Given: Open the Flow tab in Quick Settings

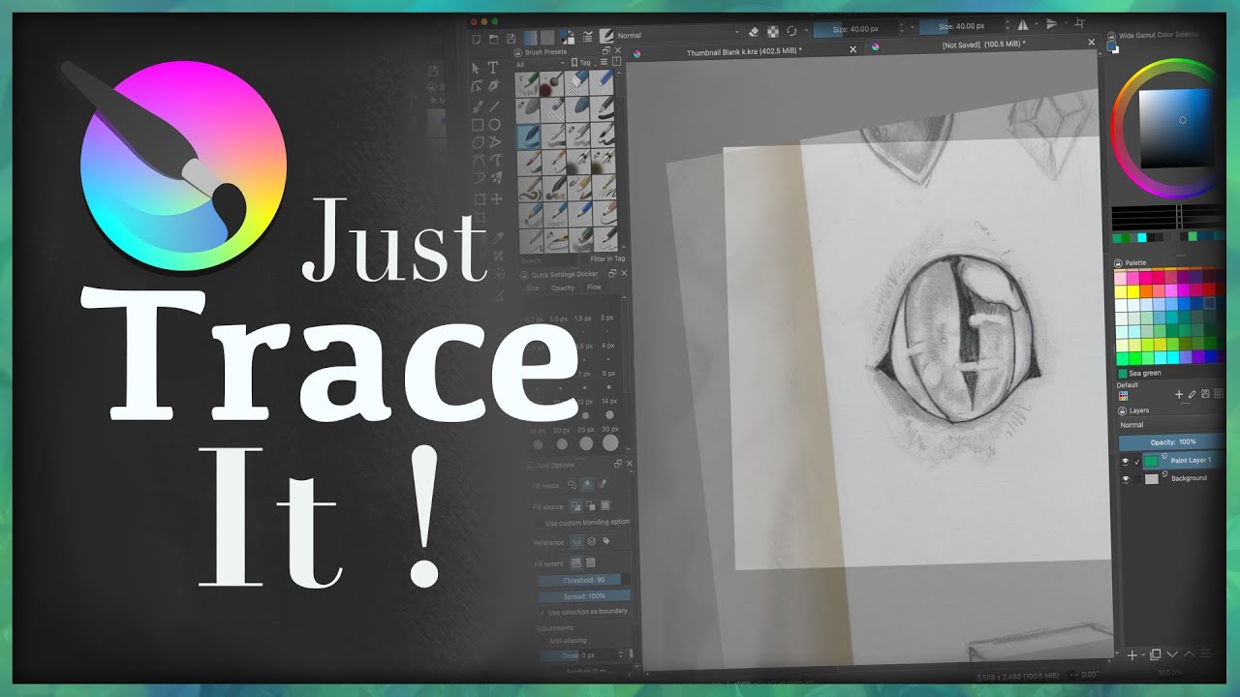Looking at the screenshot, I should click(x=594, y=288).
